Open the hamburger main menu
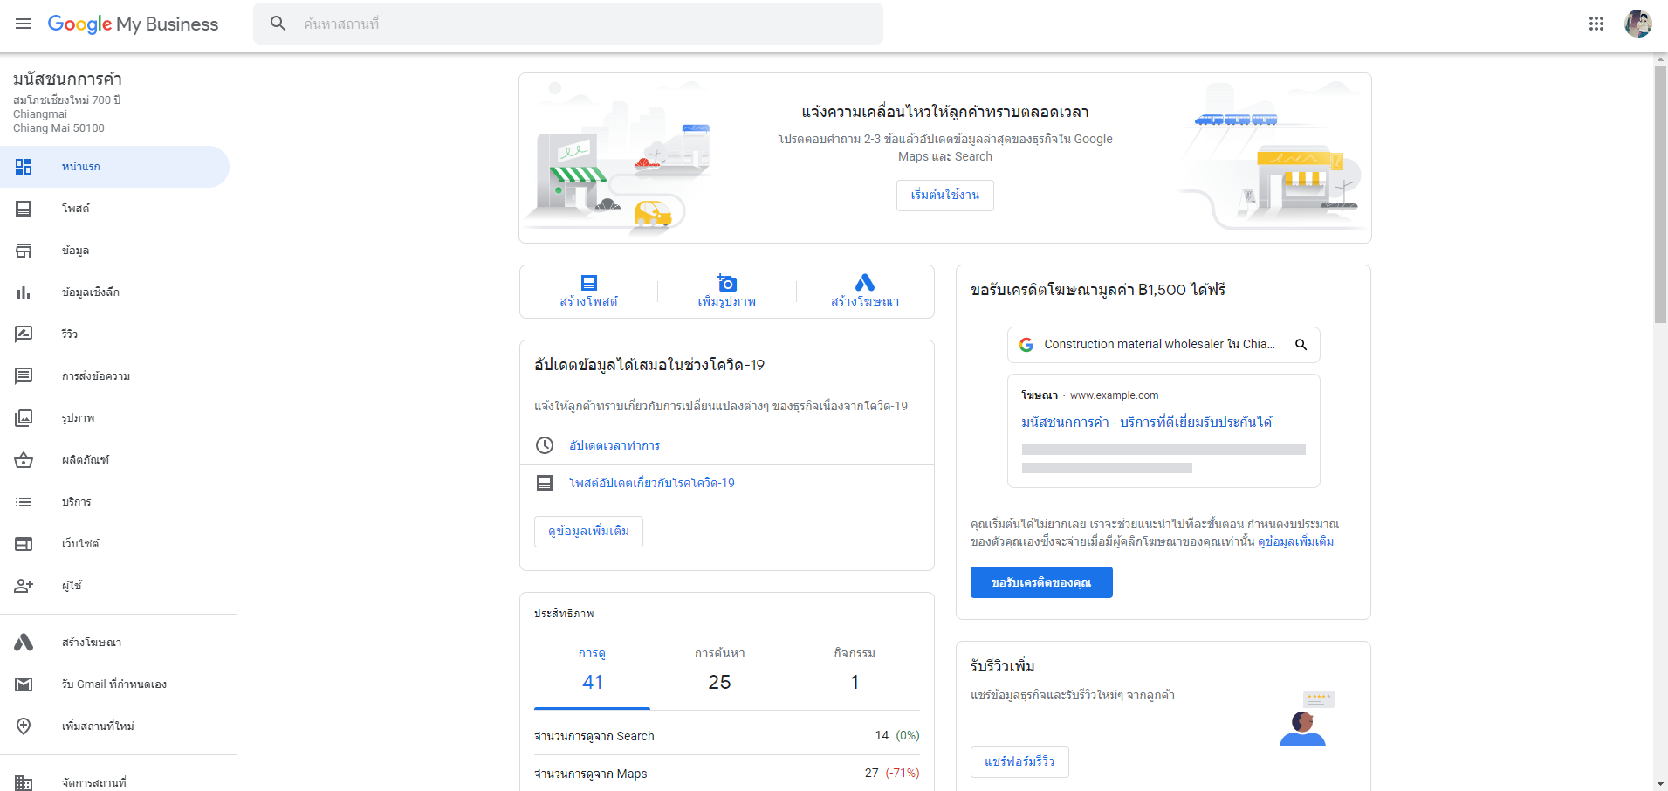The height and width of the screenshot is (791, 1668). tap(24, 24)
